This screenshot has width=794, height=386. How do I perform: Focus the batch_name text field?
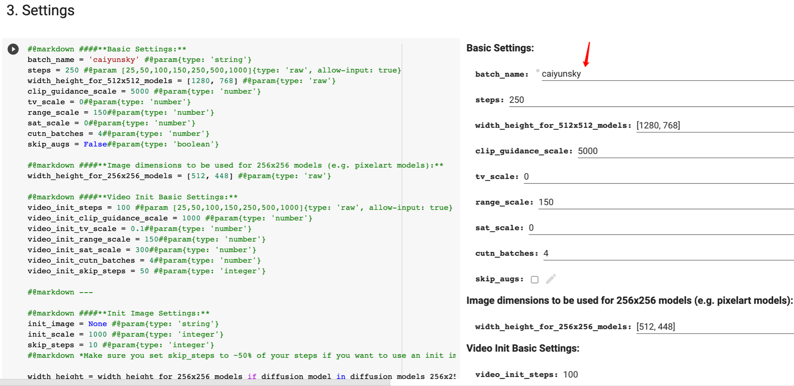tap(666, 74)
